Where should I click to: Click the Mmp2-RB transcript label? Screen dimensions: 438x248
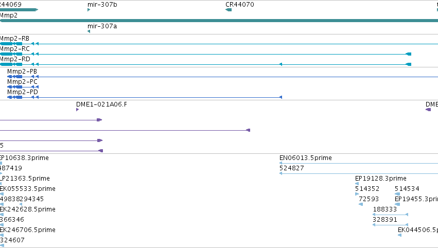coord(14,39)
